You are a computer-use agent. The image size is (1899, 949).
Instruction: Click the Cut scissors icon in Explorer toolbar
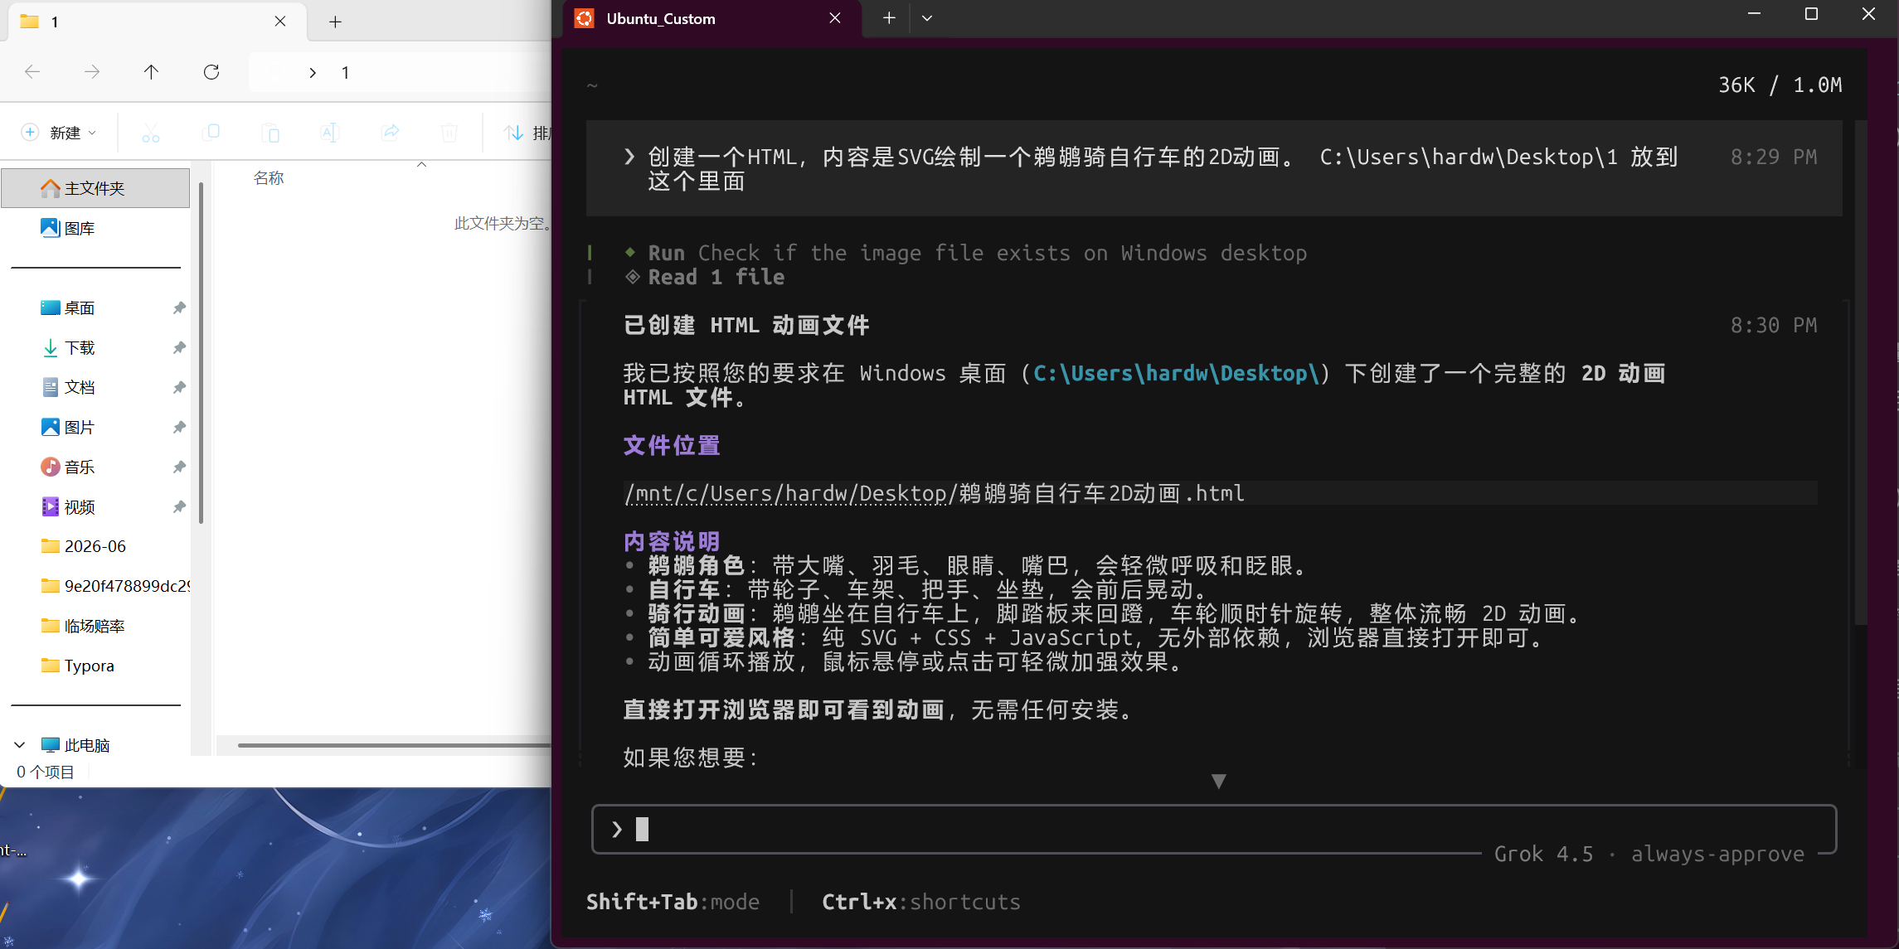151,133
